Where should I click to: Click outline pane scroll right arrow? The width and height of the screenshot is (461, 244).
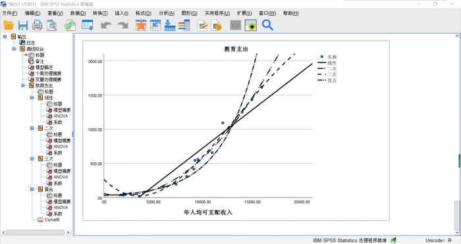point(68,233)
